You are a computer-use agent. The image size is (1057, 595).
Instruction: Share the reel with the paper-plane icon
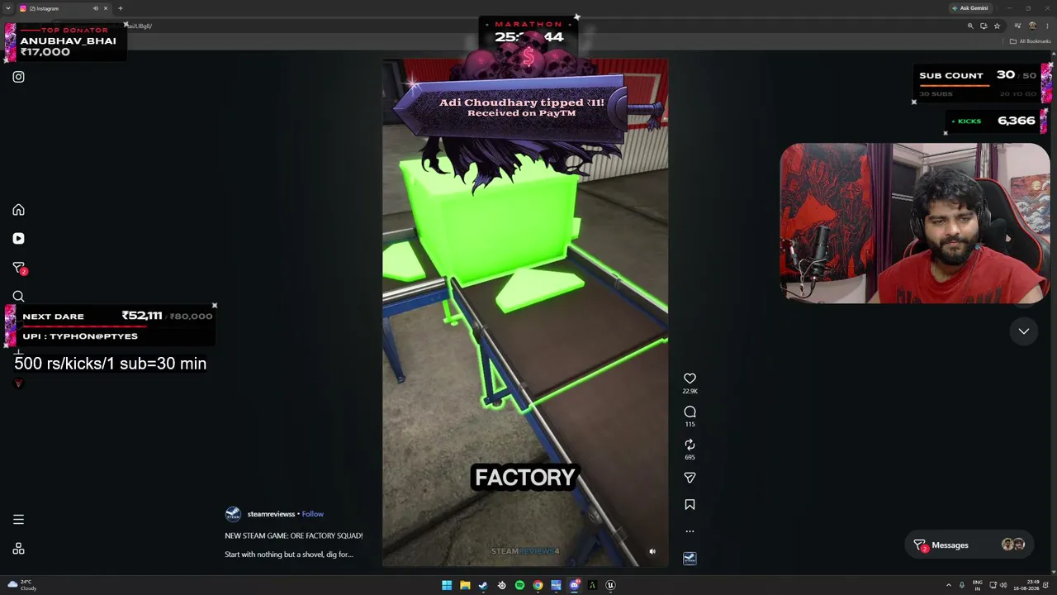click(x=690, y=478)
